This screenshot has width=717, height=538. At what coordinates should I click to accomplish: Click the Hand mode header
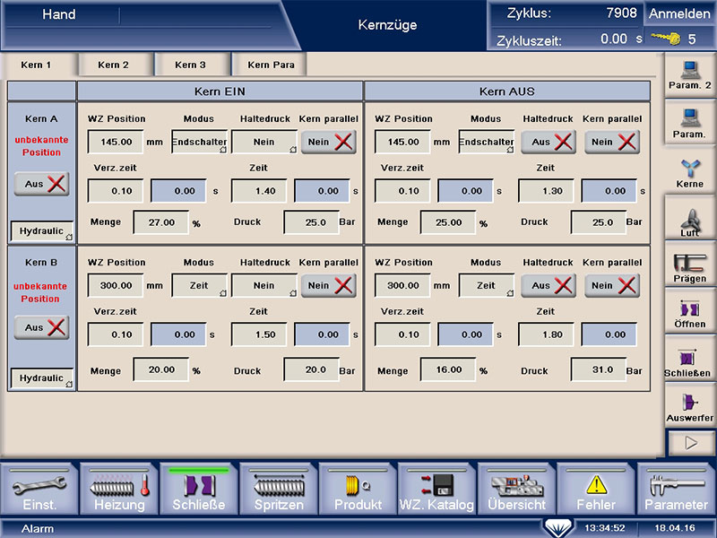click(59, 14)
